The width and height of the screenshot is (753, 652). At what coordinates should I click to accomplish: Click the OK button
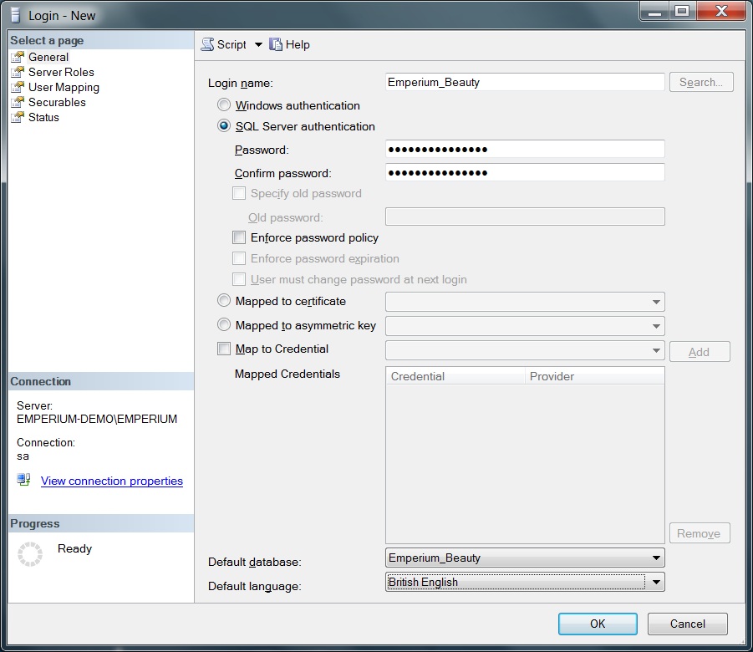598,624
